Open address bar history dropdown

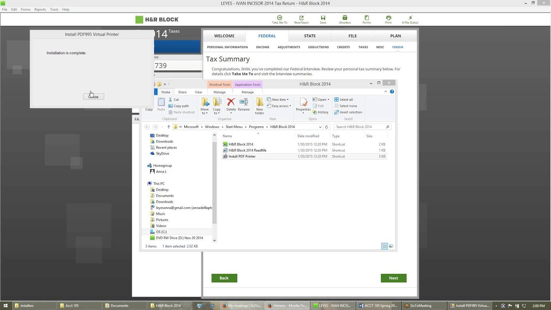click(320, 127)
